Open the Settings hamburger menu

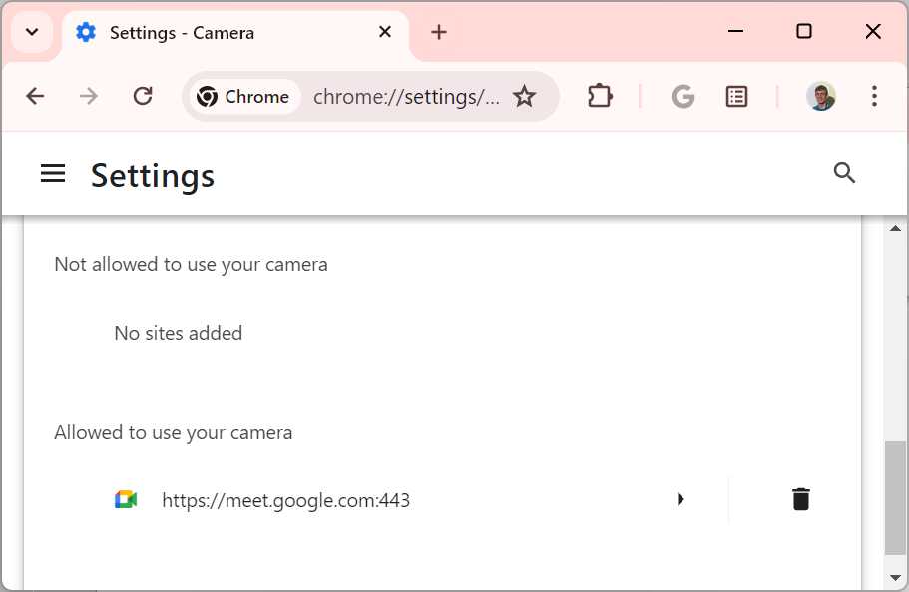(x=53, y=172)
